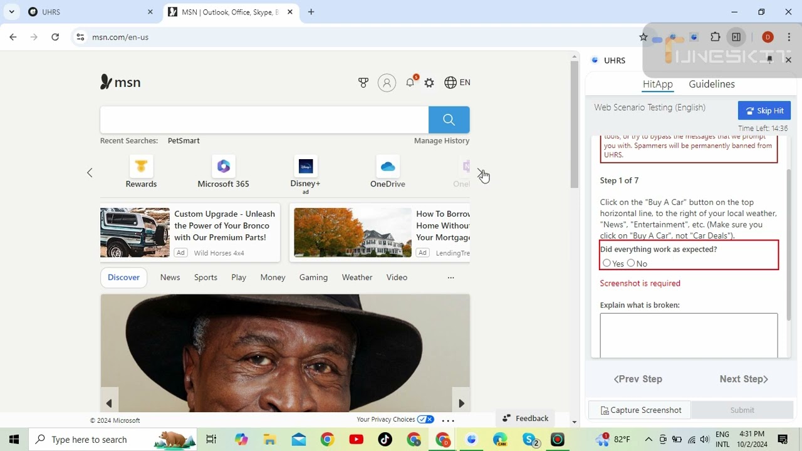Open the Rewards shortcut tile

point(141,172)
